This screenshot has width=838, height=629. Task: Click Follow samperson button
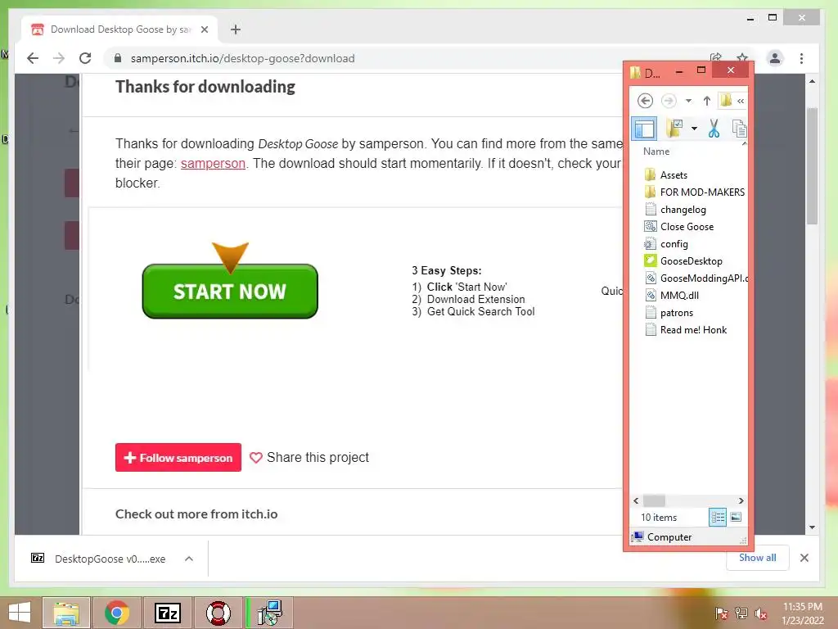pos(178,457)
